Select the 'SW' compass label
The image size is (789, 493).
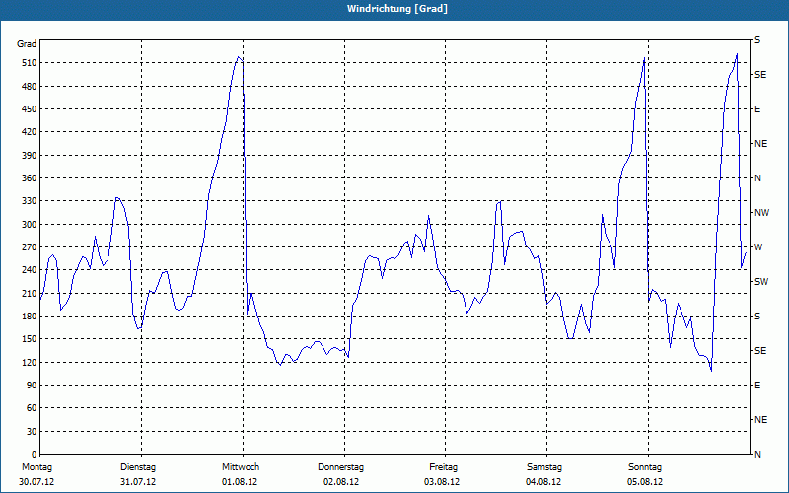(761, 282)
